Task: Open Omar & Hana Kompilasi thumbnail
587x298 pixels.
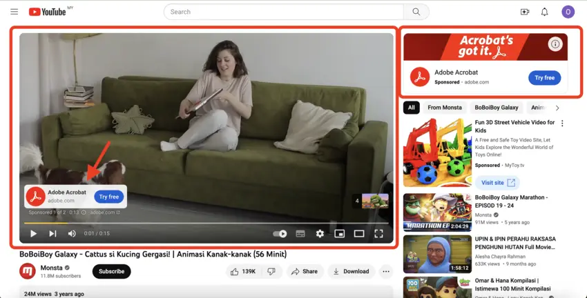Action: (x=437, y=287)
